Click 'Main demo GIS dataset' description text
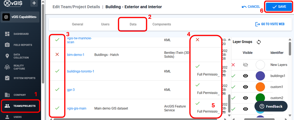The width and height of the screenshot is (294, 120). (x=111, y=108)
